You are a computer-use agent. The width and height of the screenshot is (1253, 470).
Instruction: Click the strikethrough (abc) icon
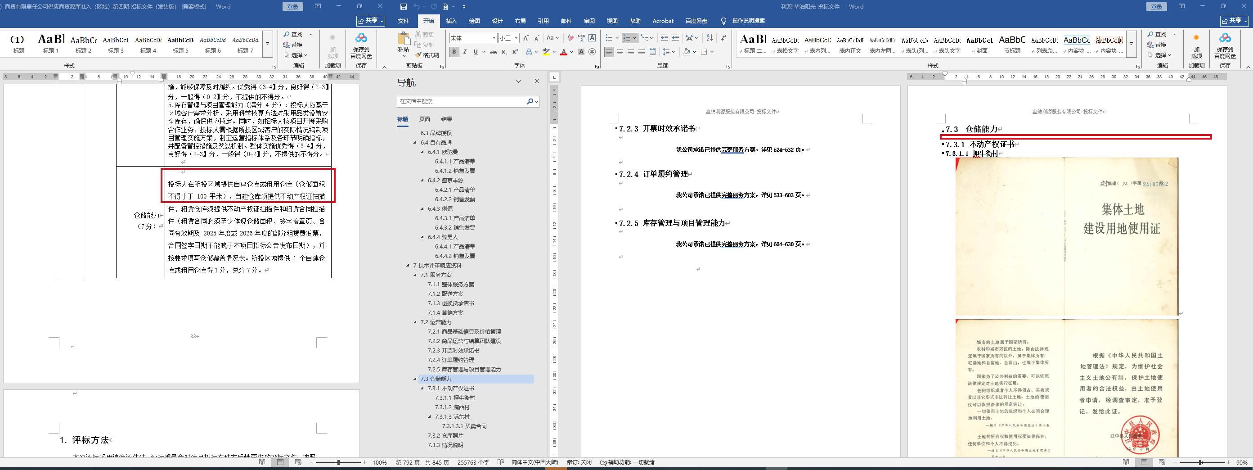493,52
